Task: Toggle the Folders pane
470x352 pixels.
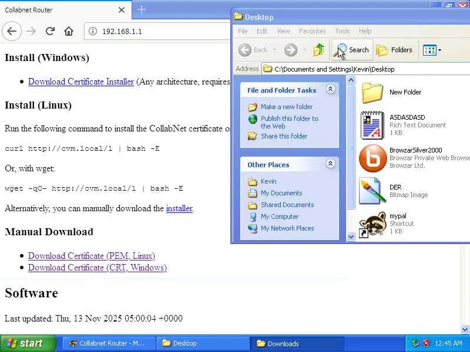Action: pos(394,50)
